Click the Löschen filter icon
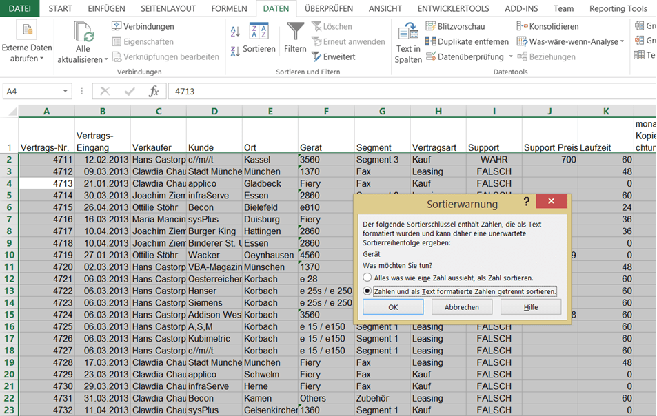657x416 pixels. [x=316, y=26]
